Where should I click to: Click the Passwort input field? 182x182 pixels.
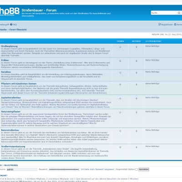tap(64, 169)
